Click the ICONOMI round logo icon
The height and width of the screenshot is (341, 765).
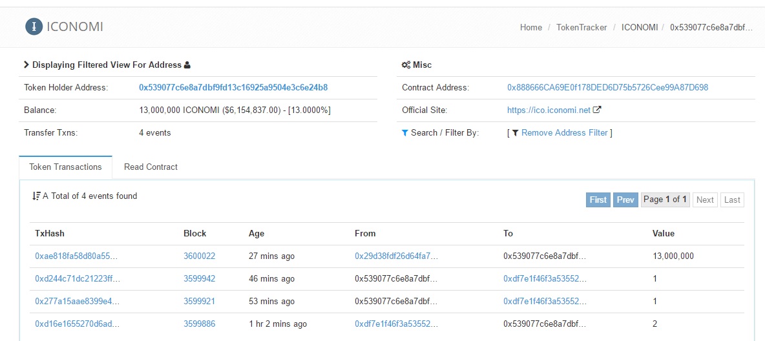34,27
